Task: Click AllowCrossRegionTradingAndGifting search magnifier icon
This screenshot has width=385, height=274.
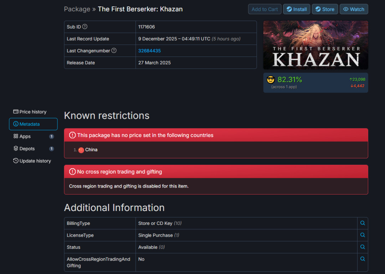Action: [x=363, y=259]
